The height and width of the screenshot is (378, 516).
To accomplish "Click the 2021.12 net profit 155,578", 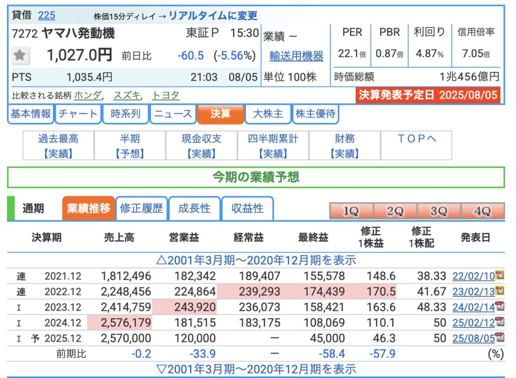I will [324, 276].
